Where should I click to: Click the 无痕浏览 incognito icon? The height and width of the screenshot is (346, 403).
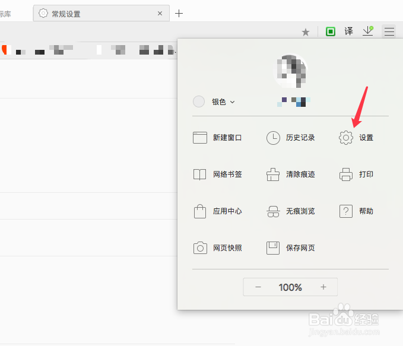tap(273, 211)
